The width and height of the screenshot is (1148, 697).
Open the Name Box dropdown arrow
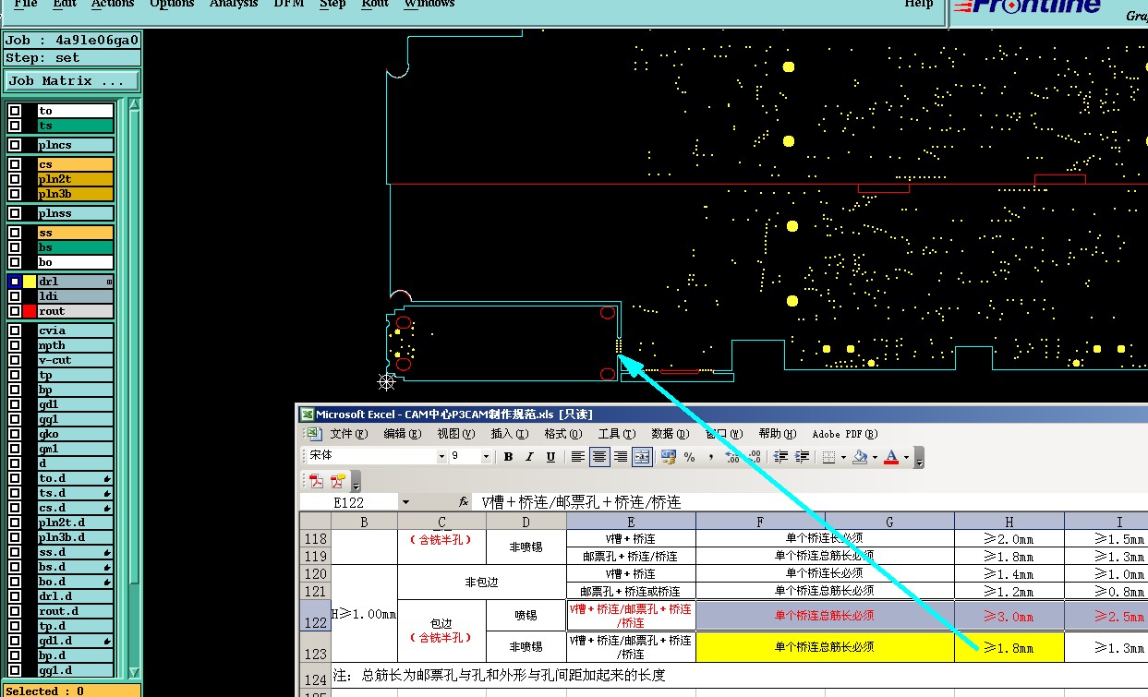[405, 502]
